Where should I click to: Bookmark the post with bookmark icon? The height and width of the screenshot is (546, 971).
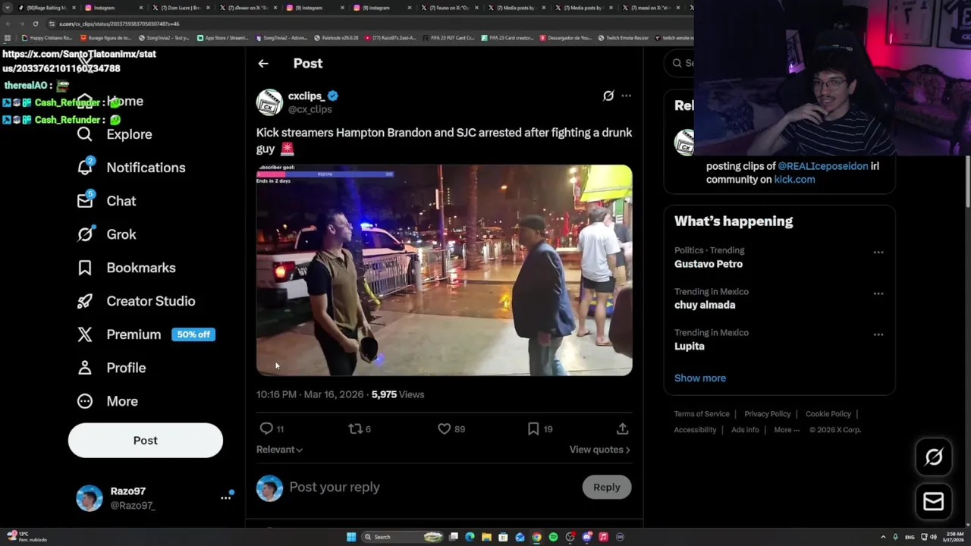[x=533, y=428]
